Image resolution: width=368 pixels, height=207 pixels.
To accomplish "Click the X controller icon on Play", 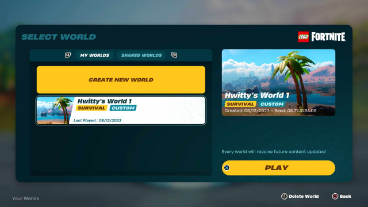I will (x=227, y=168).
